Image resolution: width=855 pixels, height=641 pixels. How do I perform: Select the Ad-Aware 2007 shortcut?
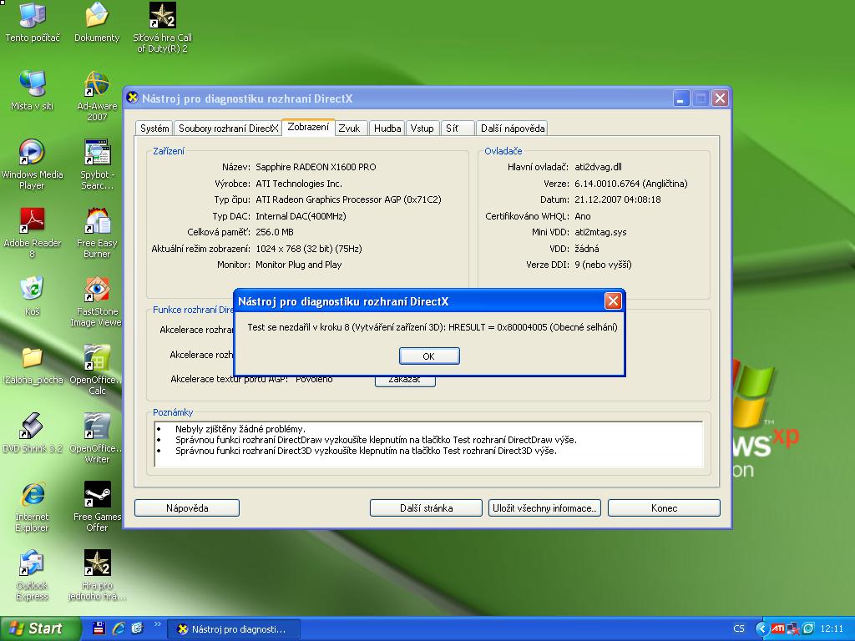pyautogui.click(x=97, y=96)
